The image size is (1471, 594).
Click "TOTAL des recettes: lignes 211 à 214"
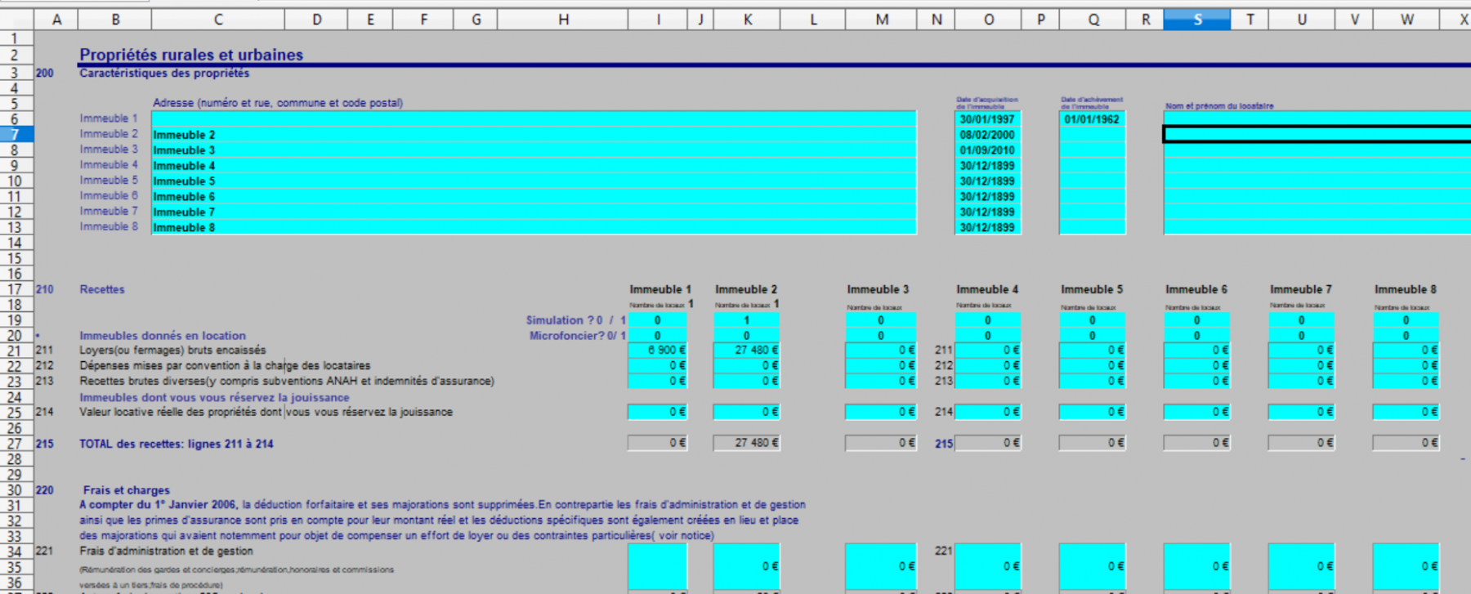pos(176,444)
